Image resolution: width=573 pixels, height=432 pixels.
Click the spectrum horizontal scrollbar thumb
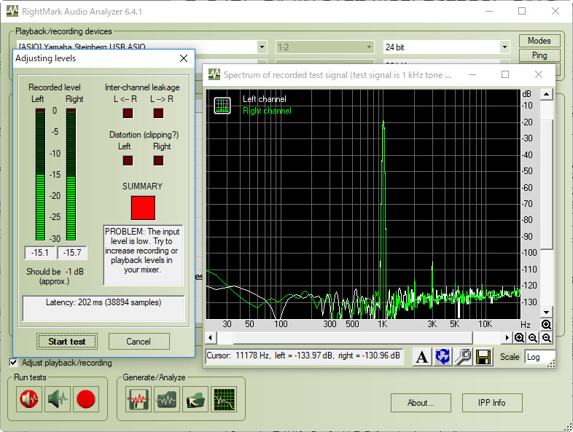[x=353, y=338]
